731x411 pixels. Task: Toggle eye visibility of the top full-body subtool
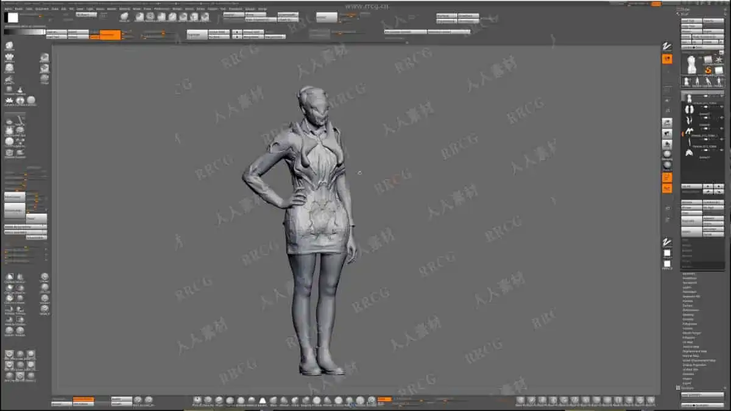click(722, 96)
